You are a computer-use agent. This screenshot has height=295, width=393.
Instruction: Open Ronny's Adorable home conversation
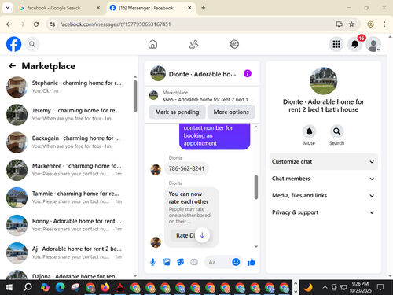pyautogui.click(x=68, y=225)
